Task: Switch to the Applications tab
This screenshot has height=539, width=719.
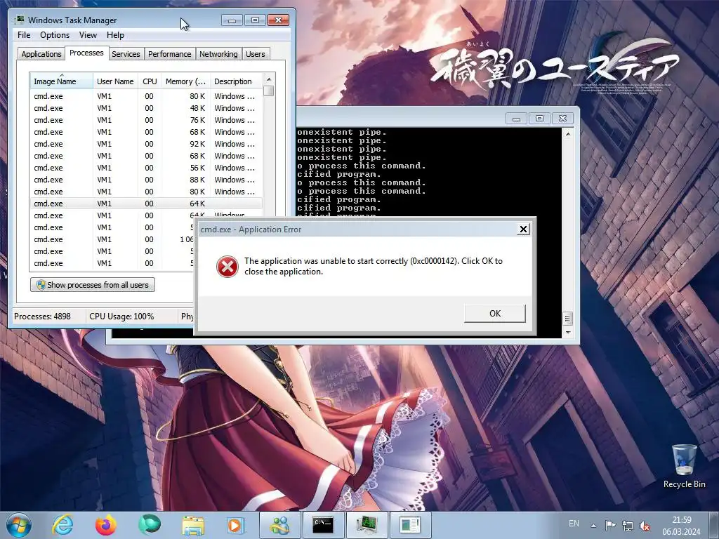Action: (41, 54)
